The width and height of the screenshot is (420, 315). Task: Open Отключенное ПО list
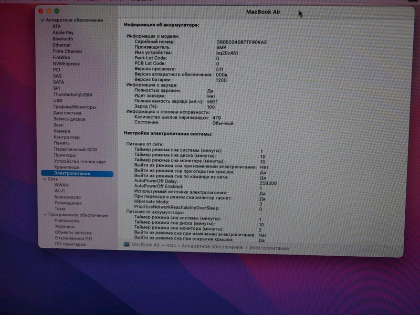(73, 238)
